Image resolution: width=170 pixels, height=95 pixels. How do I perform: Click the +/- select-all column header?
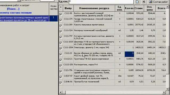click(x=61, y=8)
